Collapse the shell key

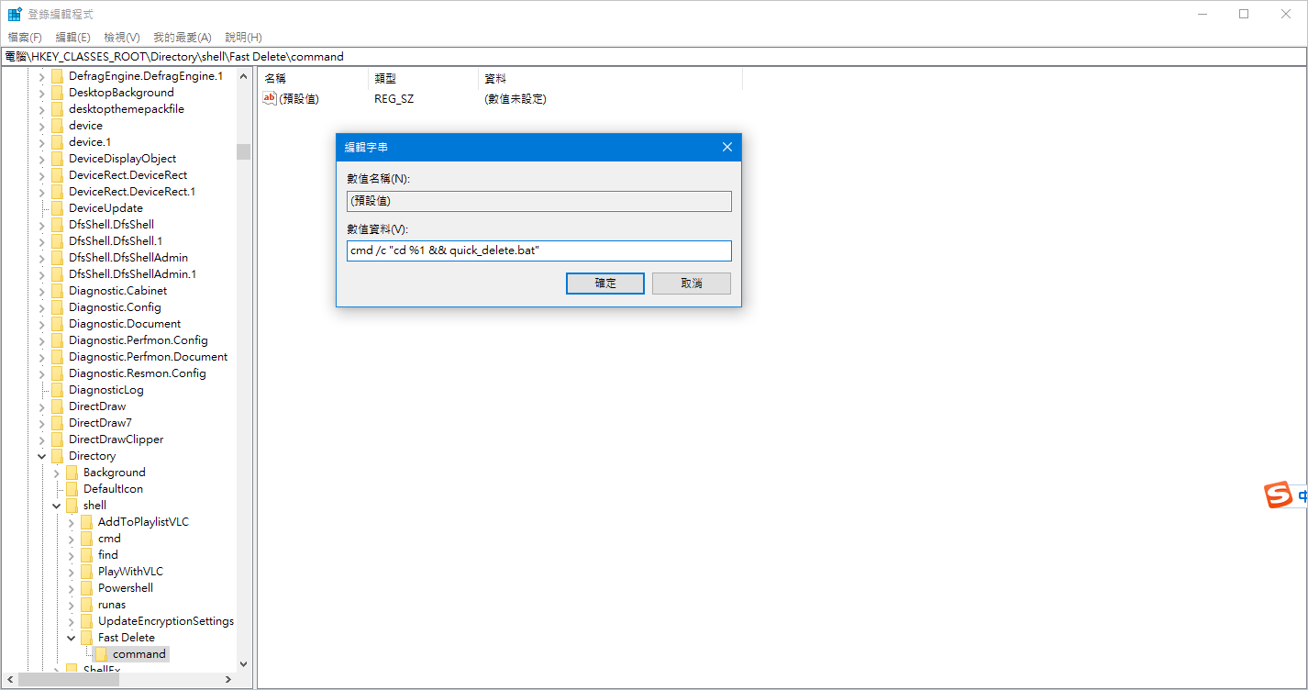56,506
